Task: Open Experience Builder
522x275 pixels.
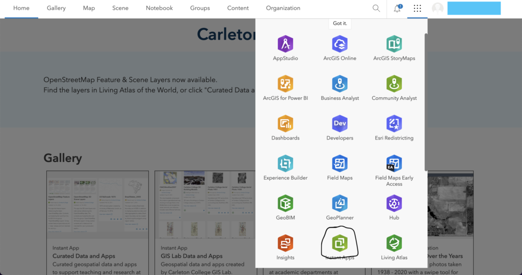Action: [x=285, y=168]
